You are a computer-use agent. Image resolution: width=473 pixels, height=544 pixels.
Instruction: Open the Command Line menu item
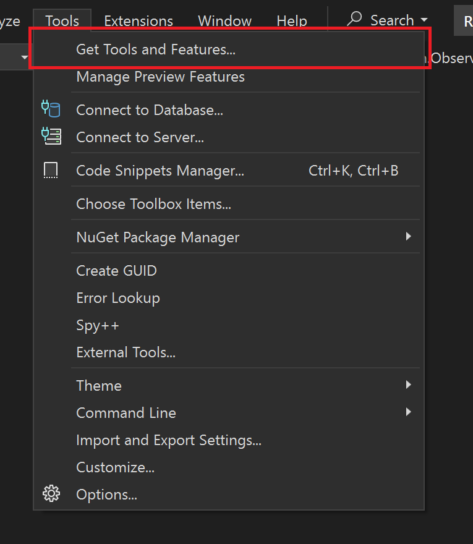click(229, 413)
